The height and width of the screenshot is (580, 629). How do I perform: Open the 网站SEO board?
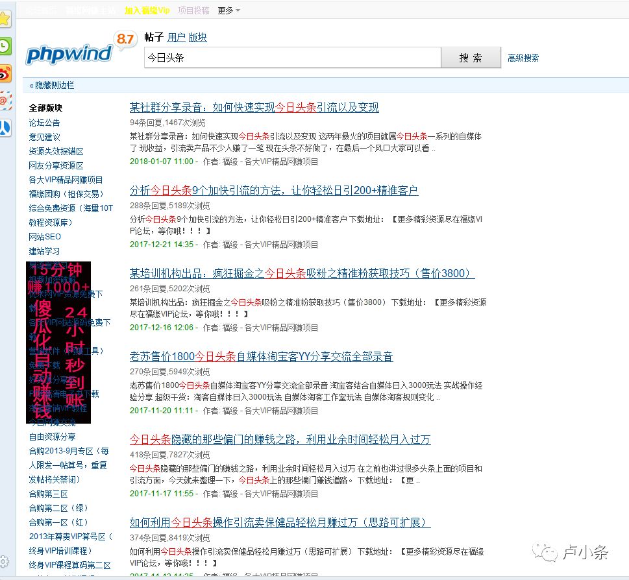tap(45, 237)
